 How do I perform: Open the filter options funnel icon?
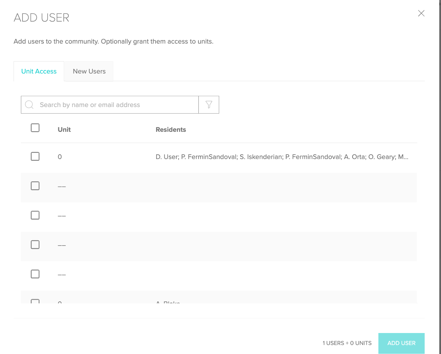(209, 105)
